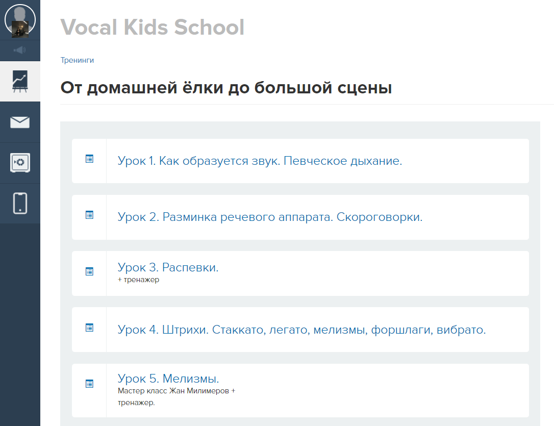
Task: Open Урок 5. Мелизмы lesson
Action: pyautogui.click(x=168, y=379)
